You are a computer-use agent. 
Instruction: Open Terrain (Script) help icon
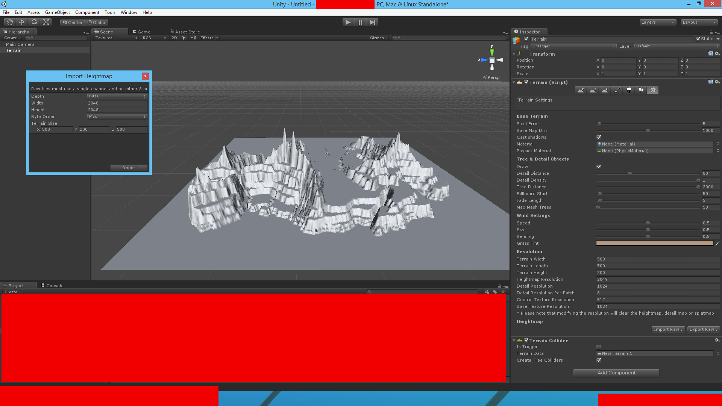point(711,82)
